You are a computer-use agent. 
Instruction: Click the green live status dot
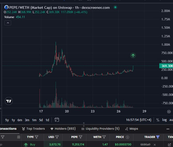pyautogui.click(x=115, y=7)
